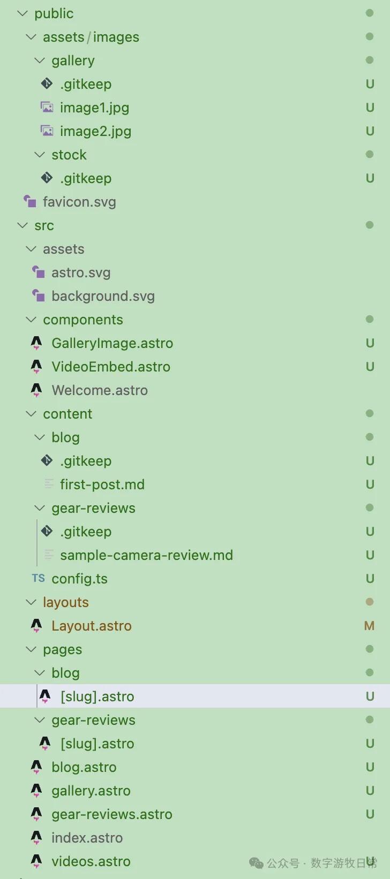Select gallery.astro in pages
The image size is (390, 879).
pos(91,791)
